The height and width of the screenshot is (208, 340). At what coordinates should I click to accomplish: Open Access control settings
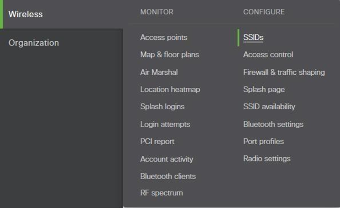coord(268,55)
